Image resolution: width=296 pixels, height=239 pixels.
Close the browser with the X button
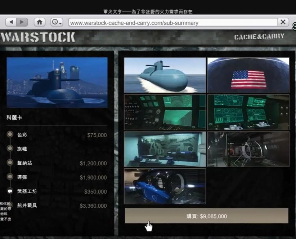pyautogui.click(x=283, y=22)
